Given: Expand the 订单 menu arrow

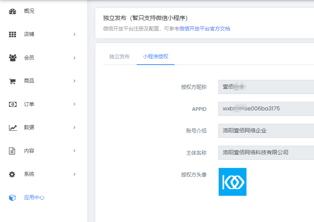Looking at the screenshot, I should point(74,104).
